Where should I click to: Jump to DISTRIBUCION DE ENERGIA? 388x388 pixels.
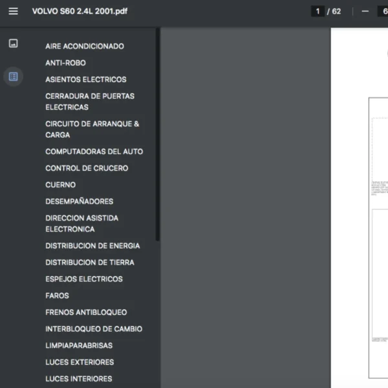coord(92,246)
